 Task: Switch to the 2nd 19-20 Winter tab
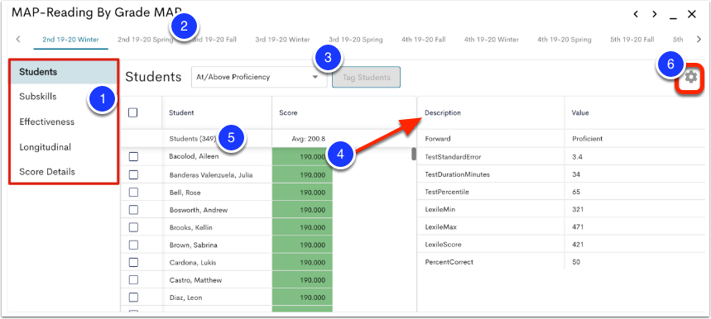tap(70, 40)
